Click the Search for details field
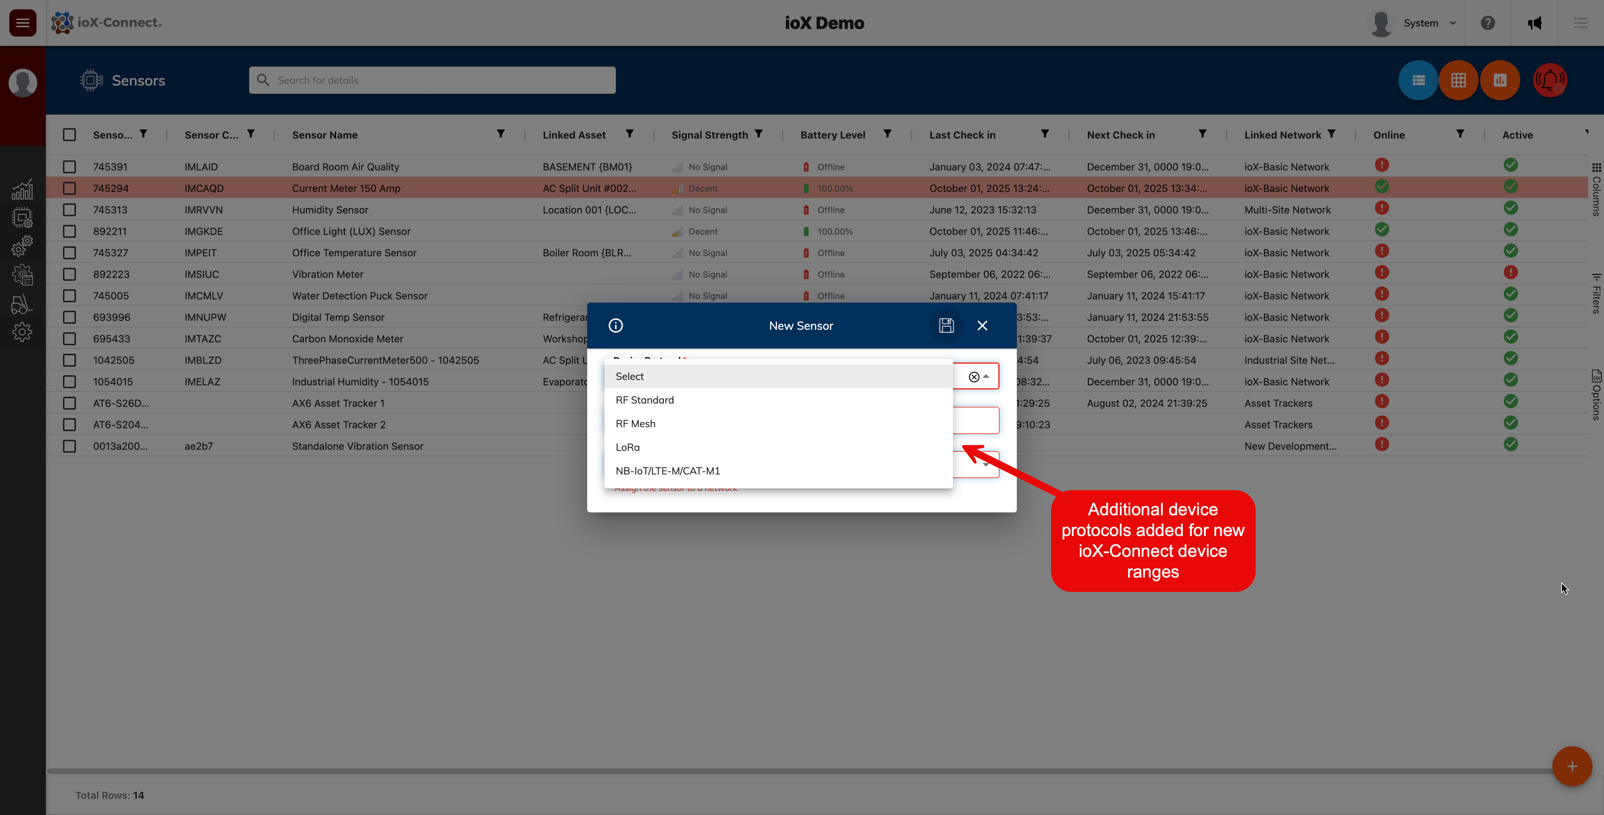The height and width of the screenshot is (815, 1604). point(432,80)
